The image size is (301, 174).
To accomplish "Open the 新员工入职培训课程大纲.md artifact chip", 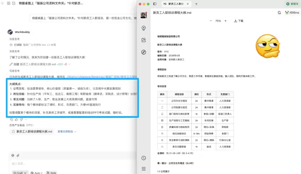I will [32, 132].
